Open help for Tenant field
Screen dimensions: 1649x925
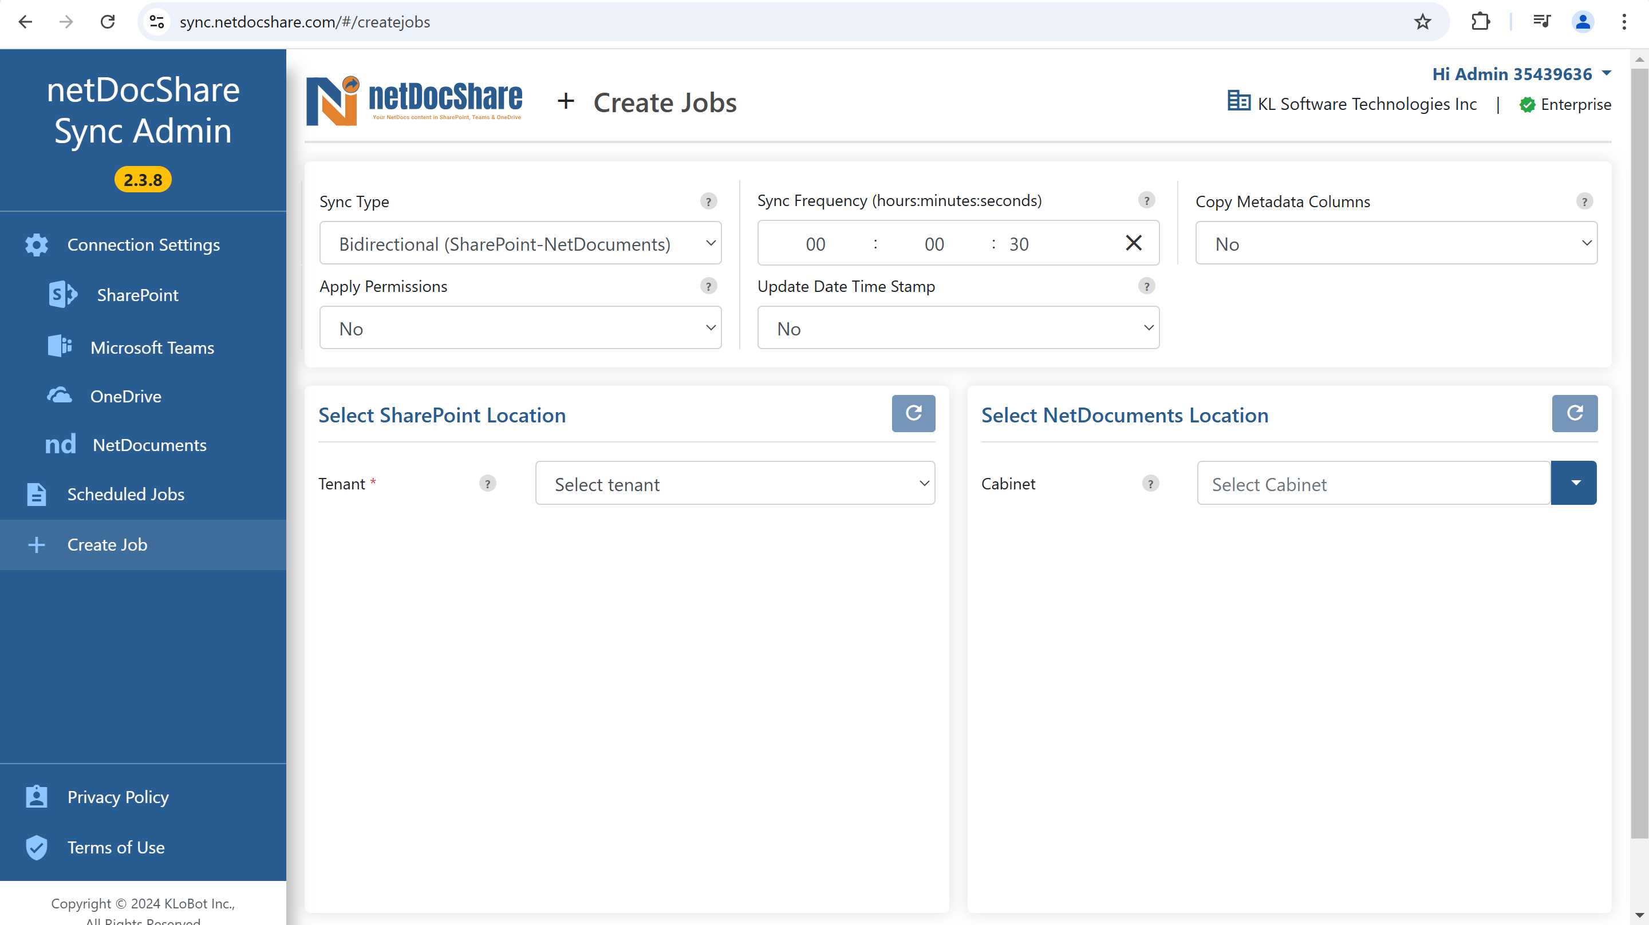488,484
